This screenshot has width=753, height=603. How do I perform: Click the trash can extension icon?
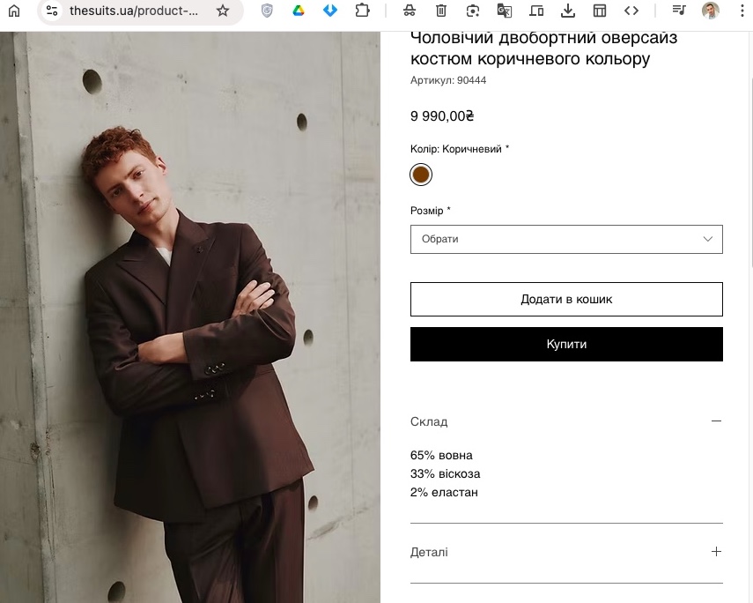click(441, 11)
